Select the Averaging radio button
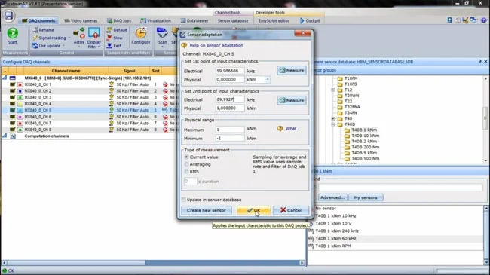Screen dimensions: 490x275 [x=186, y=164]
